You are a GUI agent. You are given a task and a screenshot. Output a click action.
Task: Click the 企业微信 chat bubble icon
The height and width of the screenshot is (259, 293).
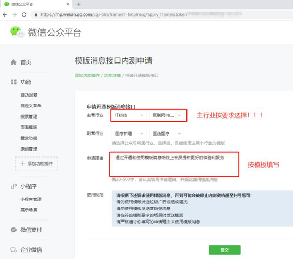(x=13, y=249)
